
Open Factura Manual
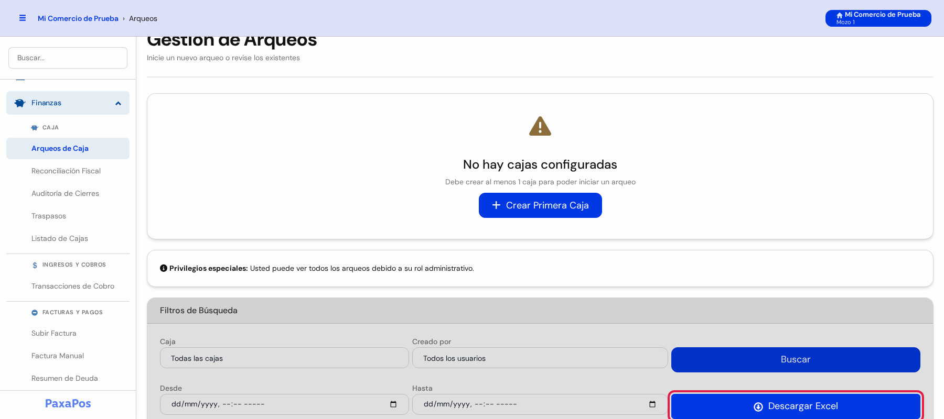[x=68, y=356]
